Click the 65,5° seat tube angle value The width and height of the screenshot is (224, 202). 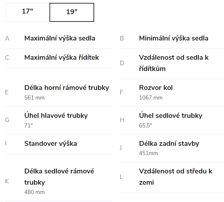point(145,126)
